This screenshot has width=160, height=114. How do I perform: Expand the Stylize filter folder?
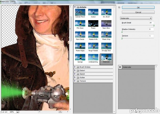coord(75,77)
